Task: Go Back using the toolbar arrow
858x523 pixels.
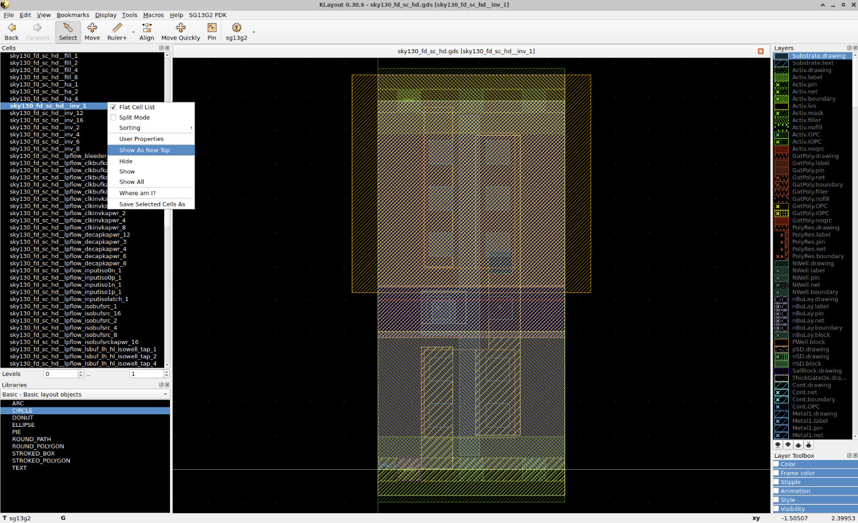Action: point(11,31)
